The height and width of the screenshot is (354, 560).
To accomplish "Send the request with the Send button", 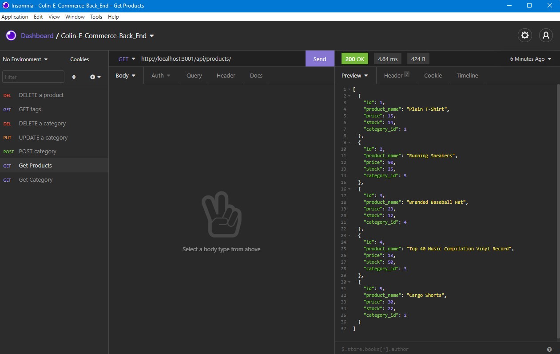I will 320,59.
